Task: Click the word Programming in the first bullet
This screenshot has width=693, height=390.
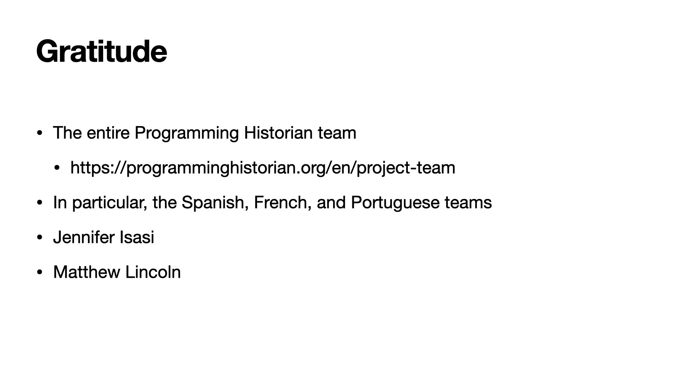Action: click(187, 133)
